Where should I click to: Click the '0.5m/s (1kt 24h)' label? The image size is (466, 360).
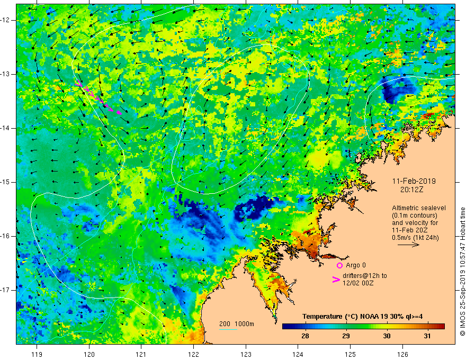pos(415,237)
